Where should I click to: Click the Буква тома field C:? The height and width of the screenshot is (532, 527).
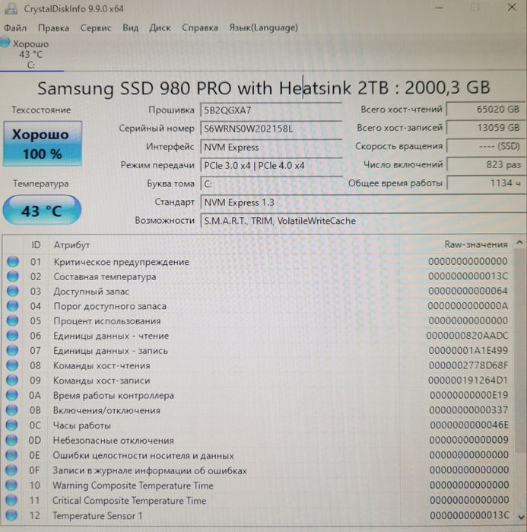271,184
